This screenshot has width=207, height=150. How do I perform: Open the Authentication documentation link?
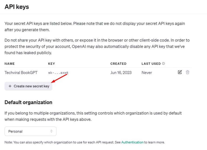point(132,142)
